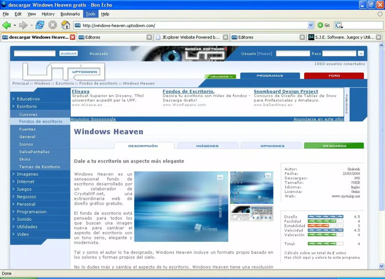This screenshot has height=279, width=385.
Task: Click the activity throbber icon
Action: (380, 14)
